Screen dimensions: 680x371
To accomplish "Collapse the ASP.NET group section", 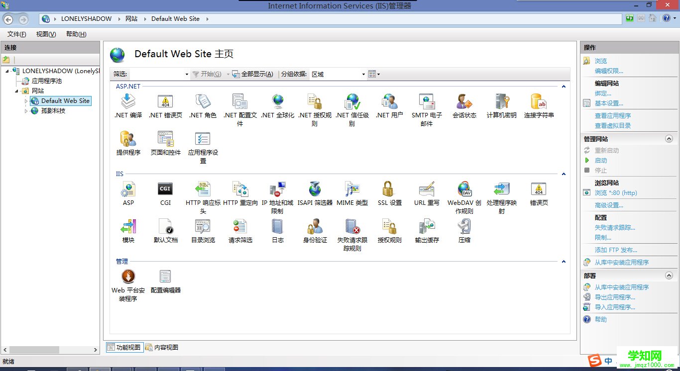I will coord(564,87).
